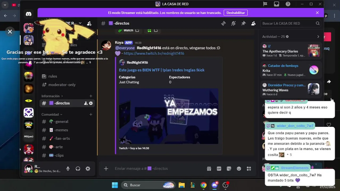Create invite for -directos channel
The image size is (340, 191).
pos(86,103)
